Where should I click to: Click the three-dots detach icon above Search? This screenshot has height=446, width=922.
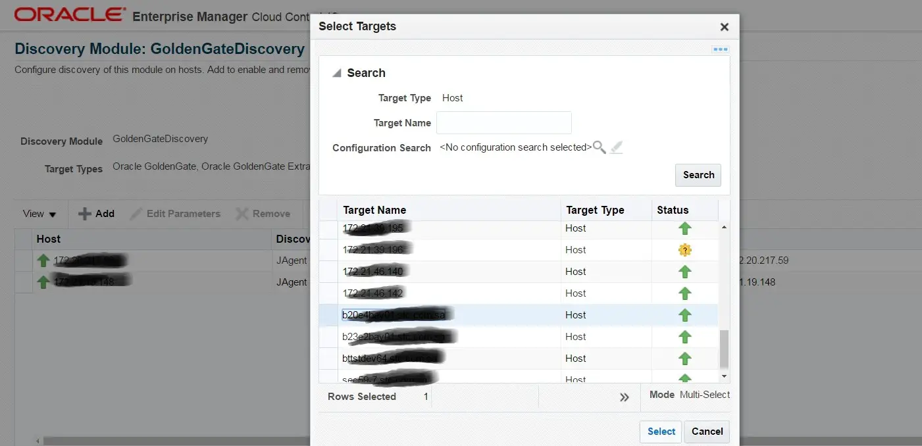721,49
